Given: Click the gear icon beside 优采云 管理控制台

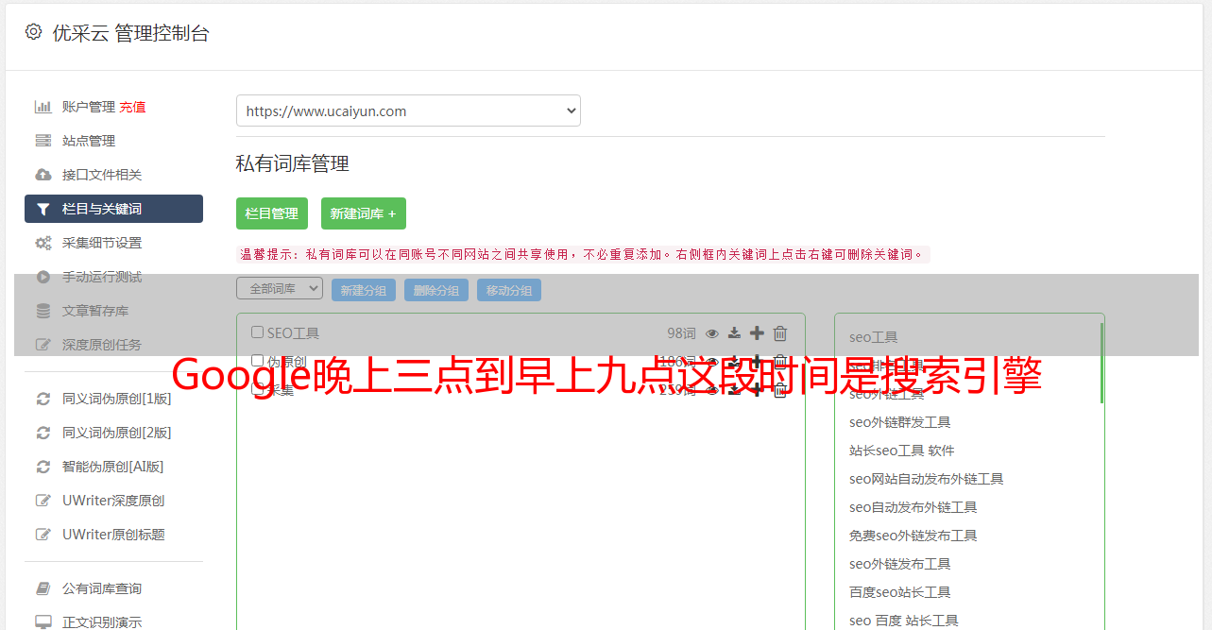Looking at the screenshot, I should tap(34, 32).
